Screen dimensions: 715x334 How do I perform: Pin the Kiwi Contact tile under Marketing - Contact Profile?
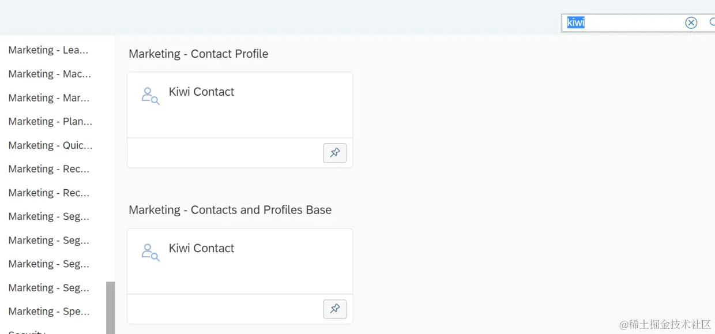coord(335,153)
